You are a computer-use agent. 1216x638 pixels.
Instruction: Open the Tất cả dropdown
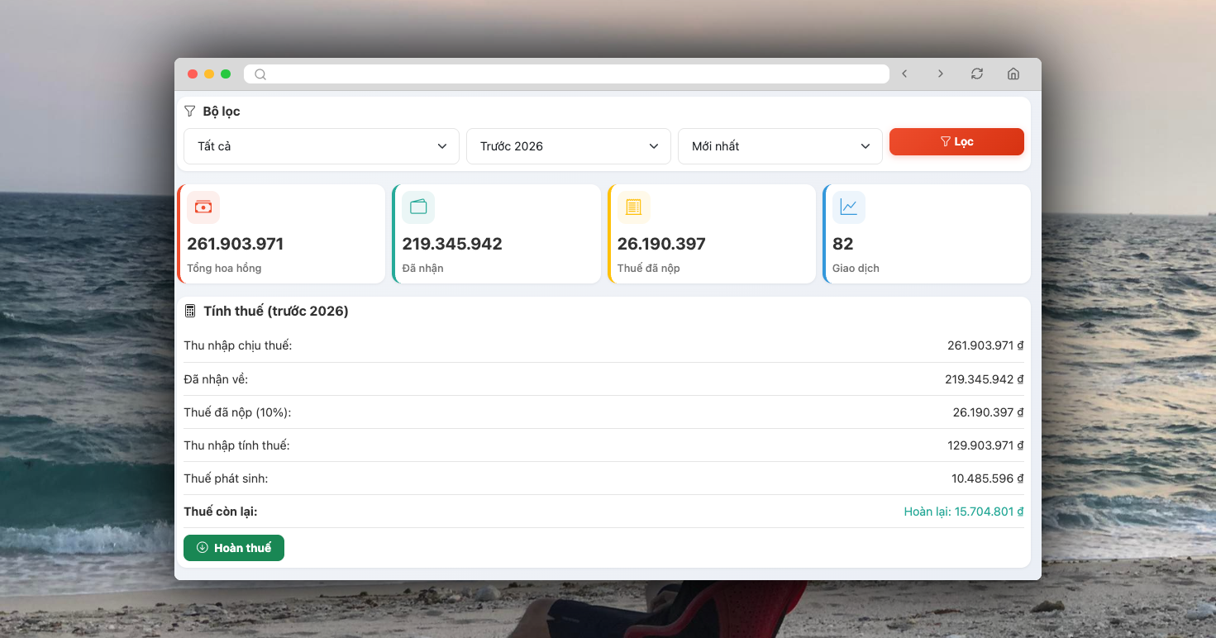click(321, 146)
